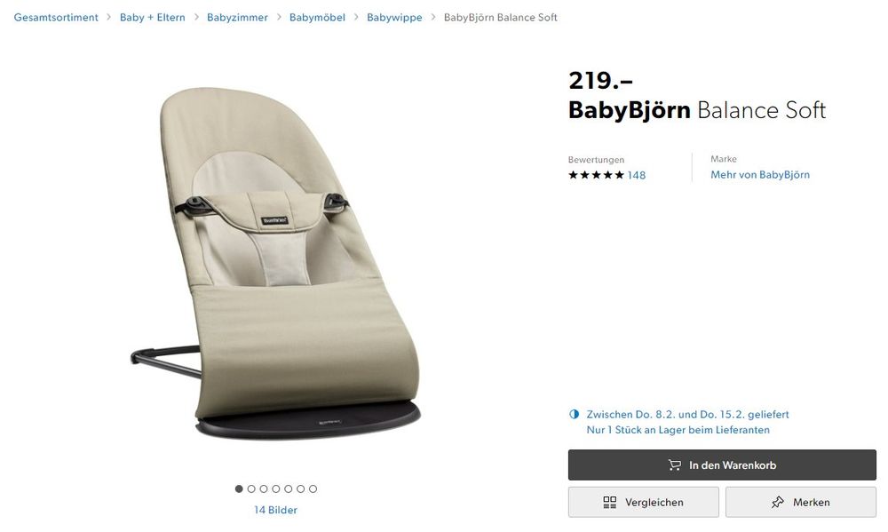Click the five-star rating icons
The height and width of the screenshot is (532, 888).
click(x=596, y=175)
